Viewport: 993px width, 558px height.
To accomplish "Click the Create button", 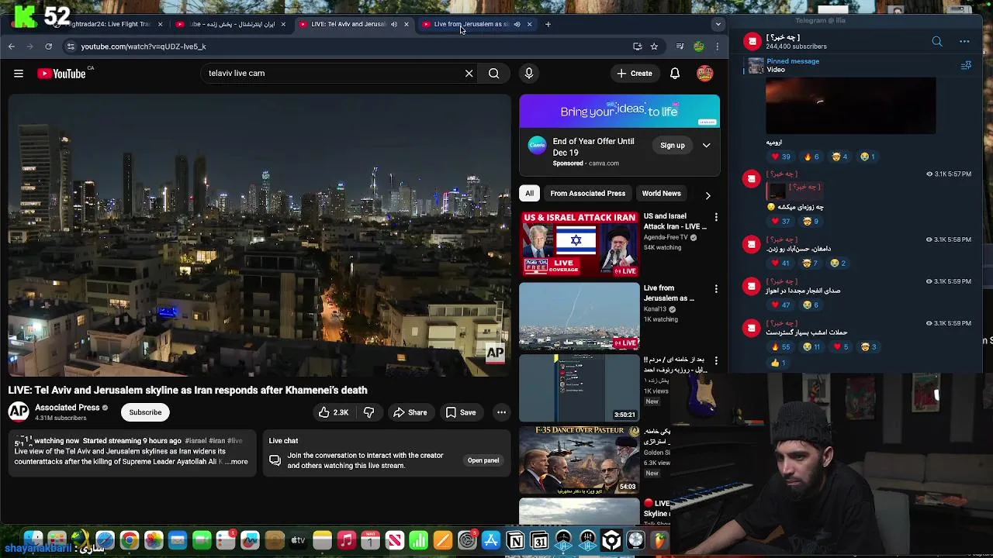I will 635,74.
